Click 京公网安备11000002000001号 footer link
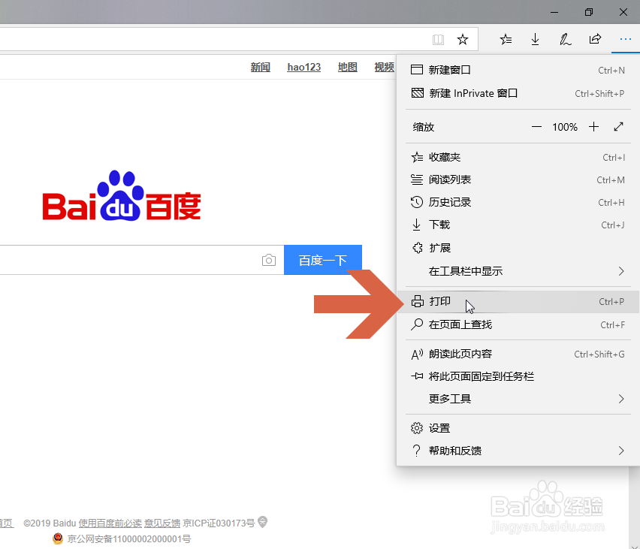640x549 pixels. click(x=129, y=539)
